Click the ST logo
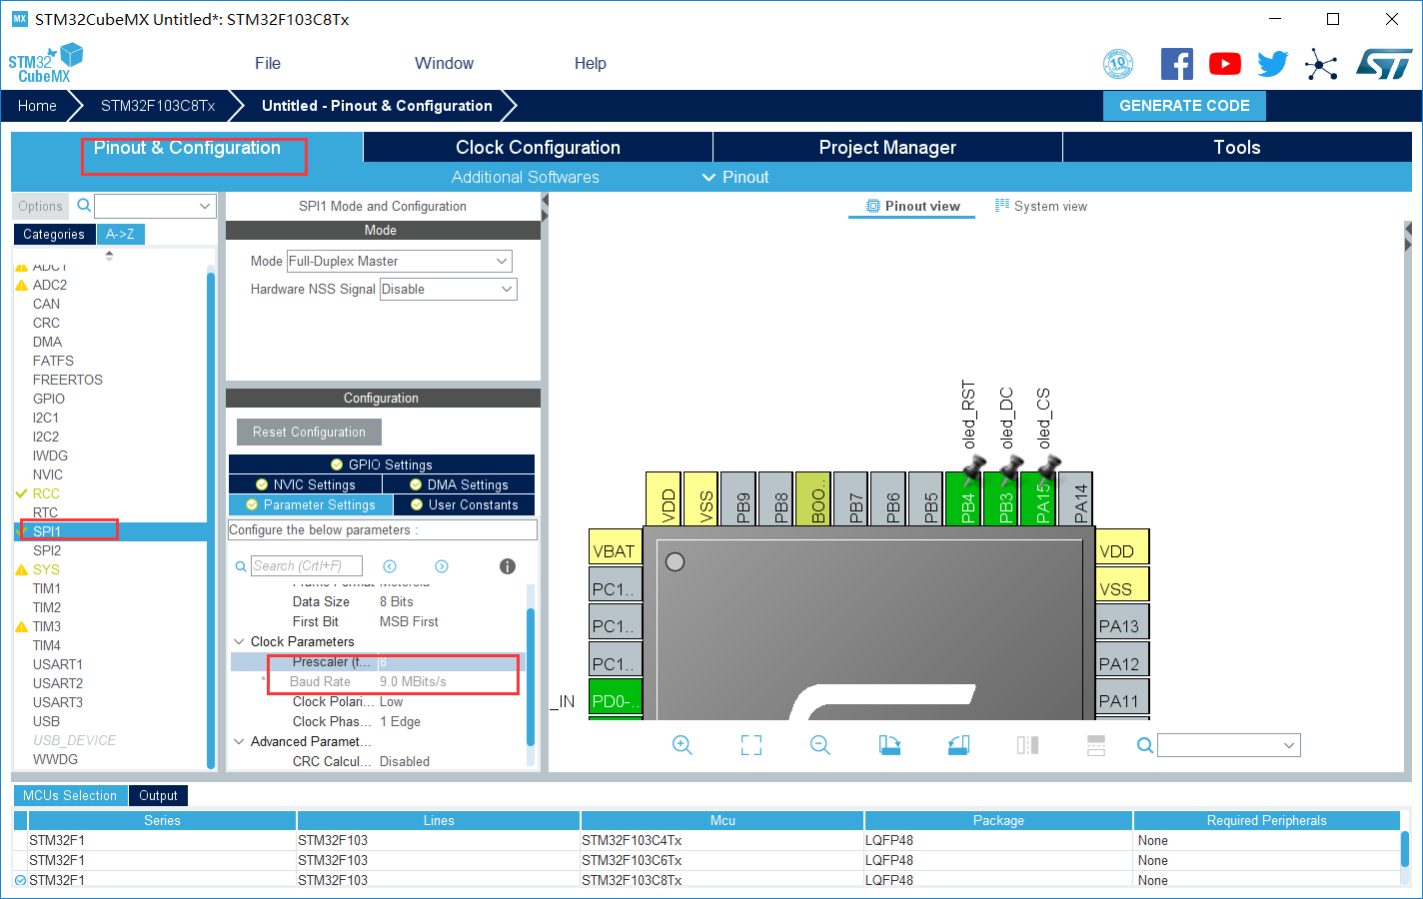 [x=1385, y=64]
